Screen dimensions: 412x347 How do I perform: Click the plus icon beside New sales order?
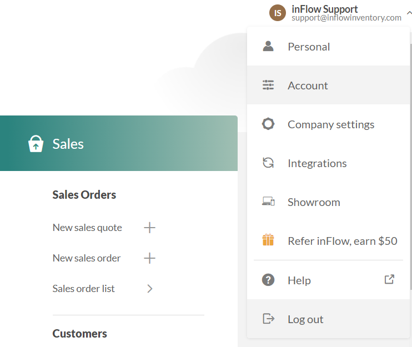[149, 258]
